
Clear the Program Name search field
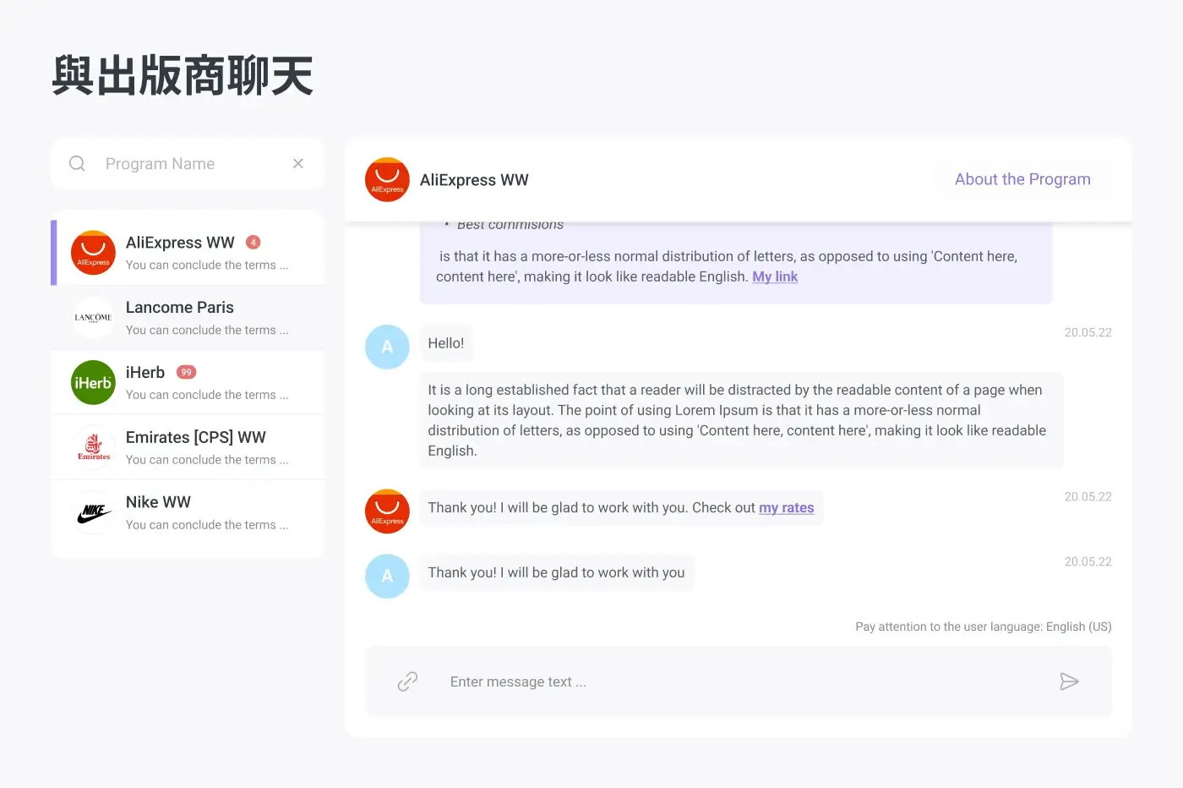298,163
